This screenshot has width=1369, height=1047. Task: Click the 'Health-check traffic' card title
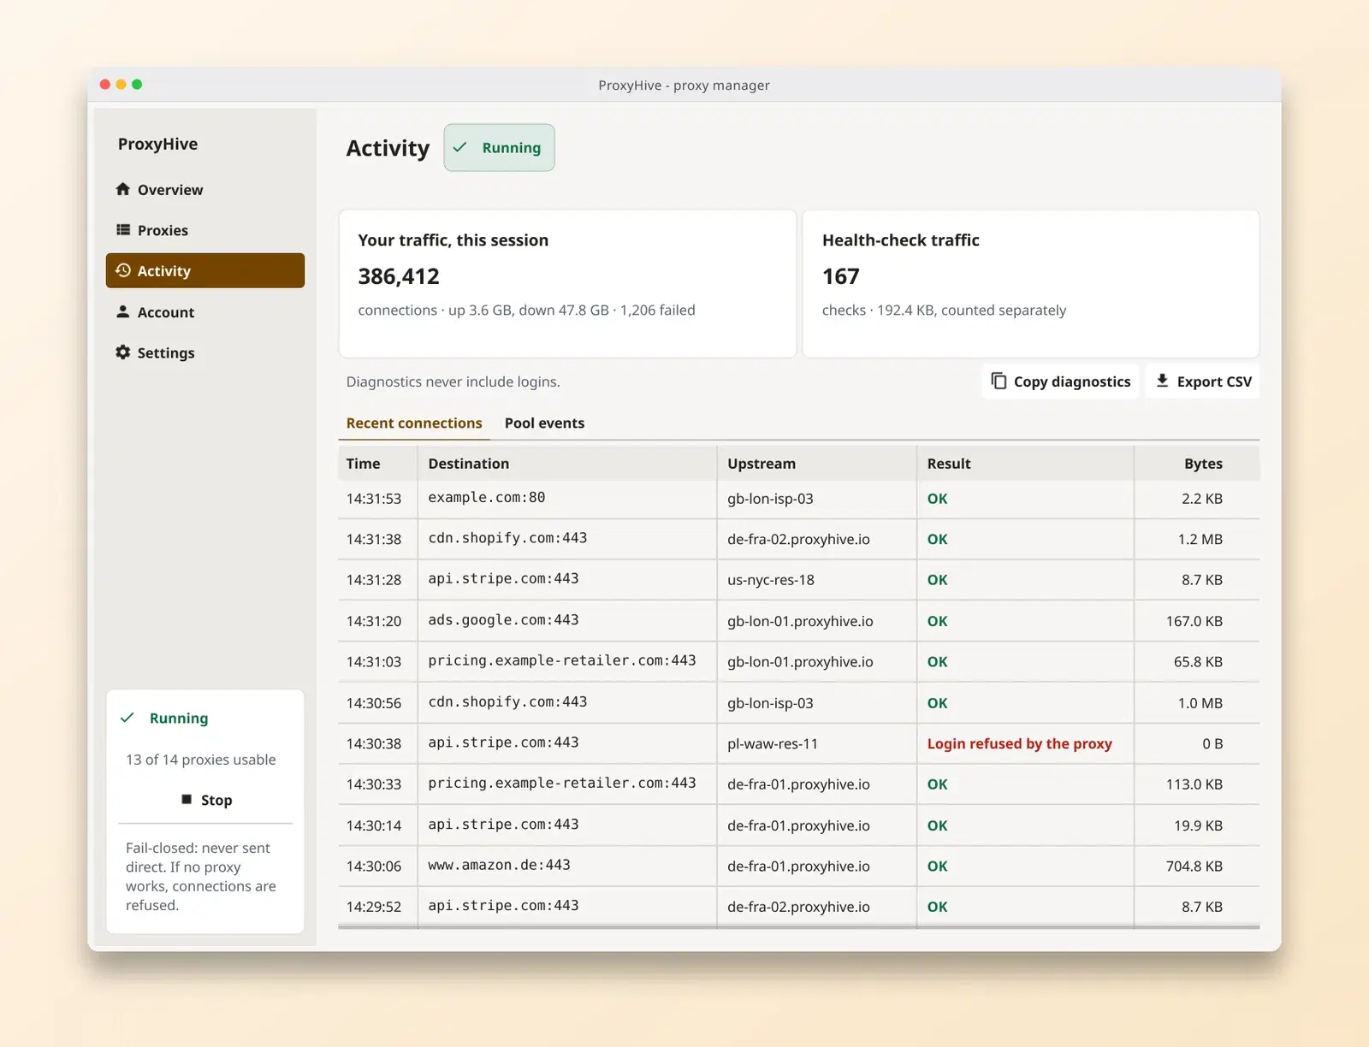coord(900,240)
